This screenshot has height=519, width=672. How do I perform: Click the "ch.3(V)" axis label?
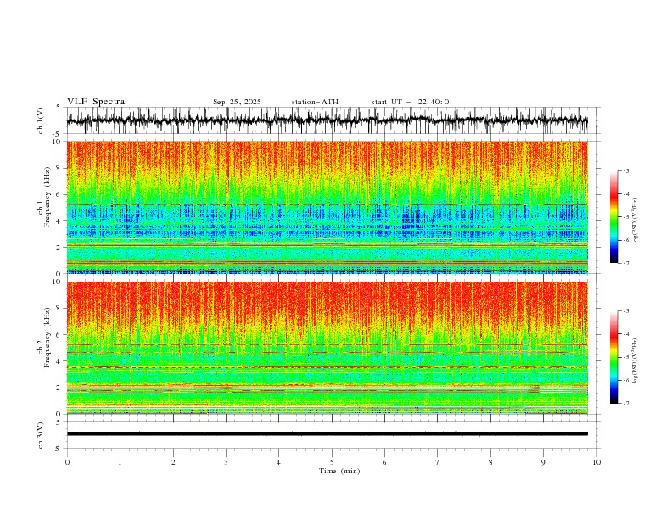coord(41,435)
